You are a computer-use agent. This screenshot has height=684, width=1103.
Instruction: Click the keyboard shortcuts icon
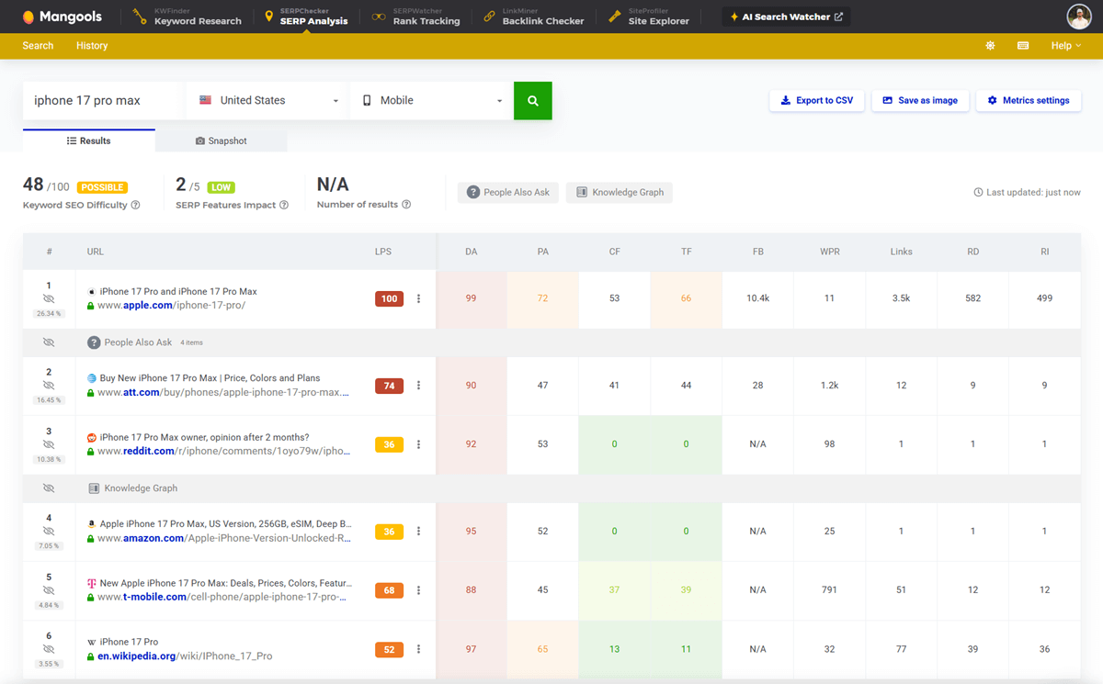click(1023, 46)
